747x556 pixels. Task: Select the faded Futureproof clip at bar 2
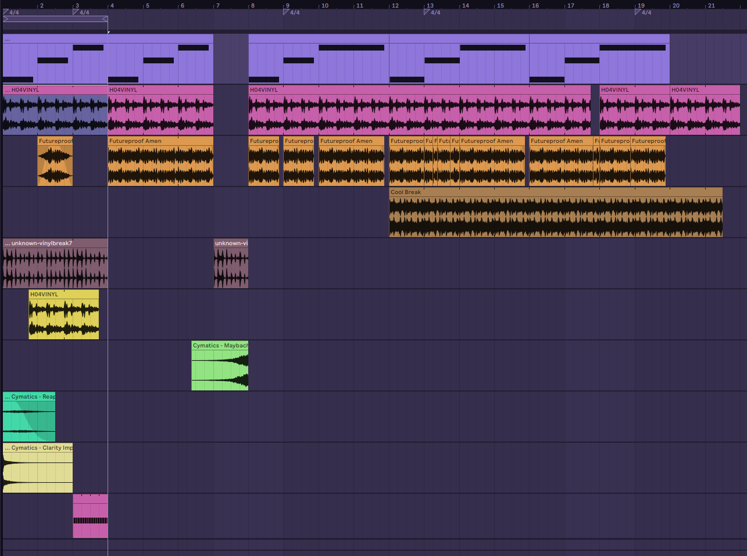(55, 161)
